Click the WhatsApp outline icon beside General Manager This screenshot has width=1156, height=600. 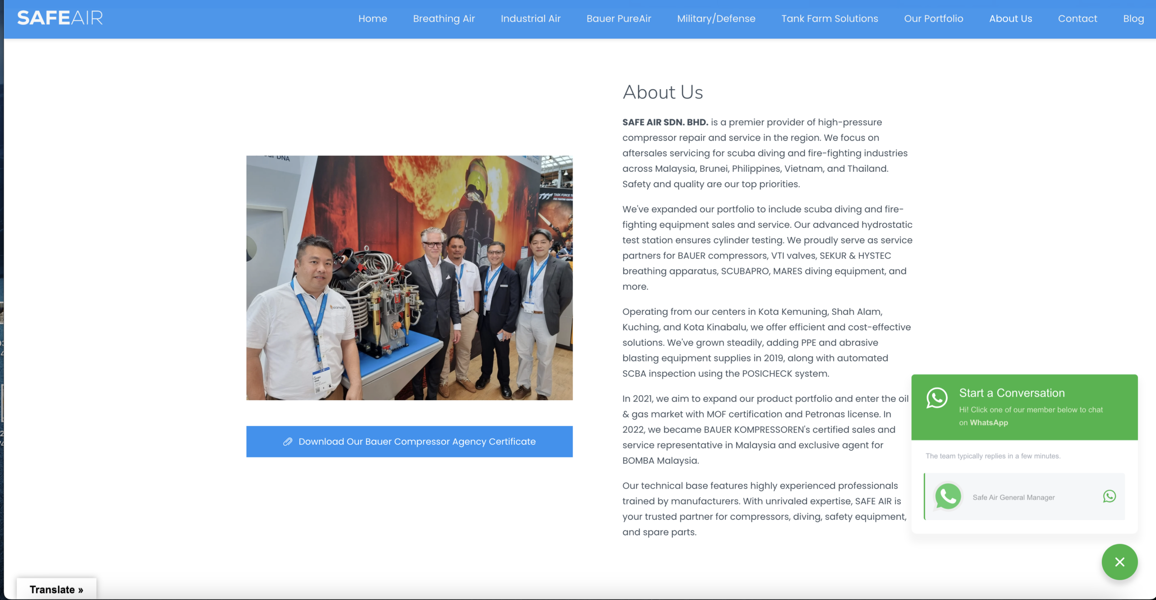pos(1109,496)
